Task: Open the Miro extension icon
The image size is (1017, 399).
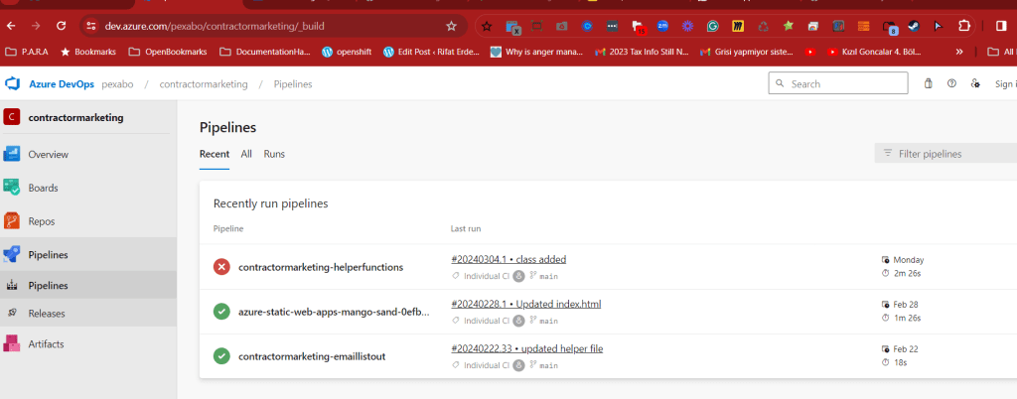Action: [x=738, y=26]
